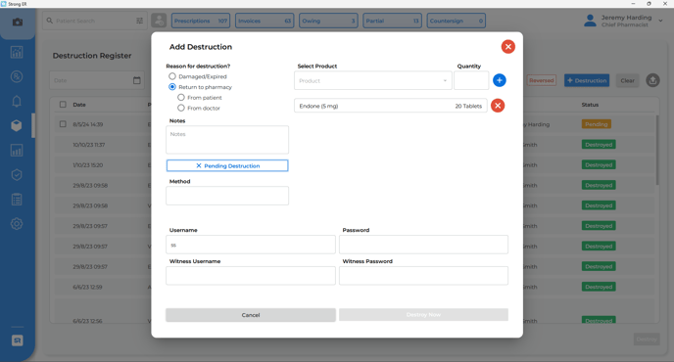The width and height of the screenshot is (674, 362).
Task: Click the Witness Password field
Action: coord(423,276)
